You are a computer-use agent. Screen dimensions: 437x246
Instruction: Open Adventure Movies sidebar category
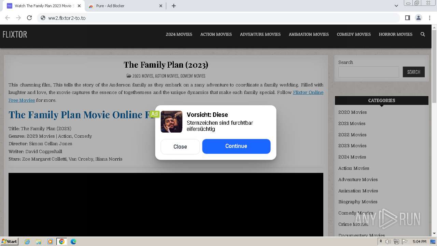pyautogui.click(x=358, y=179)
